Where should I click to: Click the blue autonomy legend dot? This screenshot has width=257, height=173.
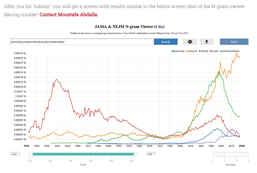click(172, 51)
